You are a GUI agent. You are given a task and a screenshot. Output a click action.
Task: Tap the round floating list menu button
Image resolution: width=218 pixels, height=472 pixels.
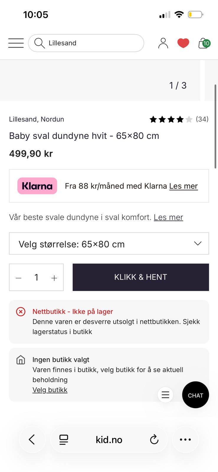(165, 395)
